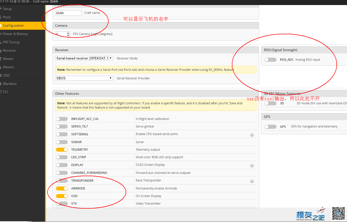Enable CHANNEL_FORWARDING switch
The image size is (347, 222).
click(x=62, y=173)
